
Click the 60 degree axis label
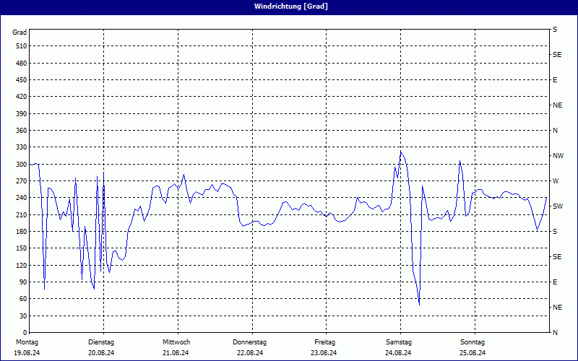[23, 299]
